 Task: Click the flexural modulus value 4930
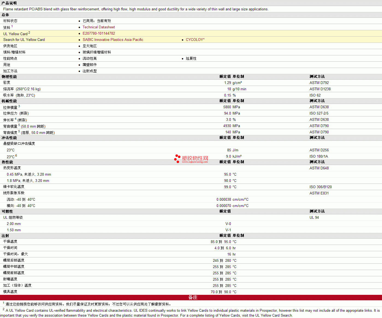click(x=227, y=126)
